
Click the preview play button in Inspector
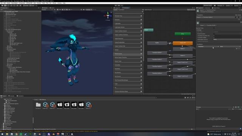(x=197, y=109)
